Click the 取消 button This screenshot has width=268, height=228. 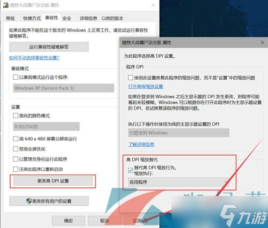tap(105, 221)
